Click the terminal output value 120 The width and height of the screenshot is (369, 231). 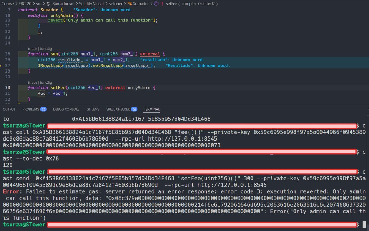coord(7,165)
